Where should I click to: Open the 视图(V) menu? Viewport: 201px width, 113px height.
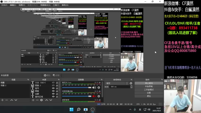(22, 5)
